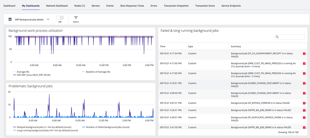Select the My Dashboards tab

[31, 6]
